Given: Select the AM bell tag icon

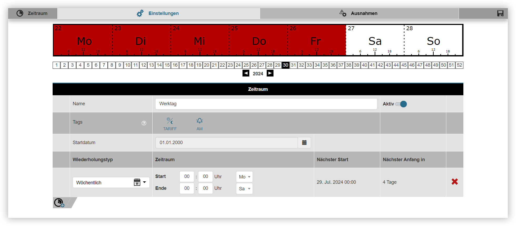Looking at the screenshot, I should [x=199, y=124].
